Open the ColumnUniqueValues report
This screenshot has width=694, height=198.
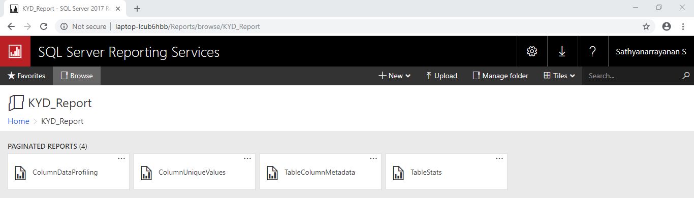(x=195, y=172)
